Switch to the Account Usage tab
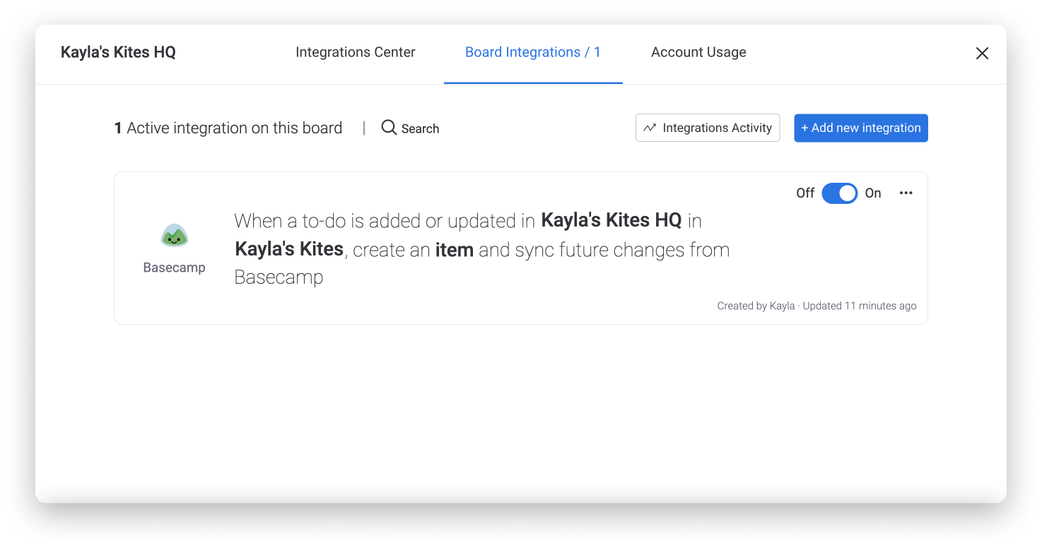1042x549 pixels. pos(698,52)
